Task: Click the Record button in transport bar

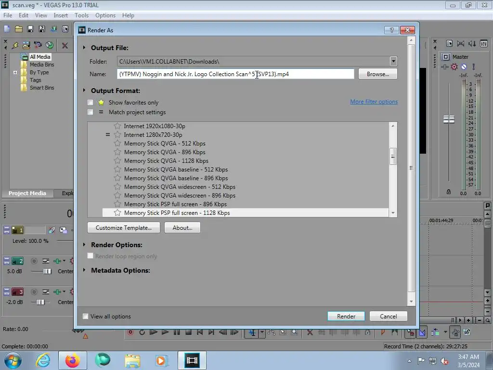Action: point(130,332)
